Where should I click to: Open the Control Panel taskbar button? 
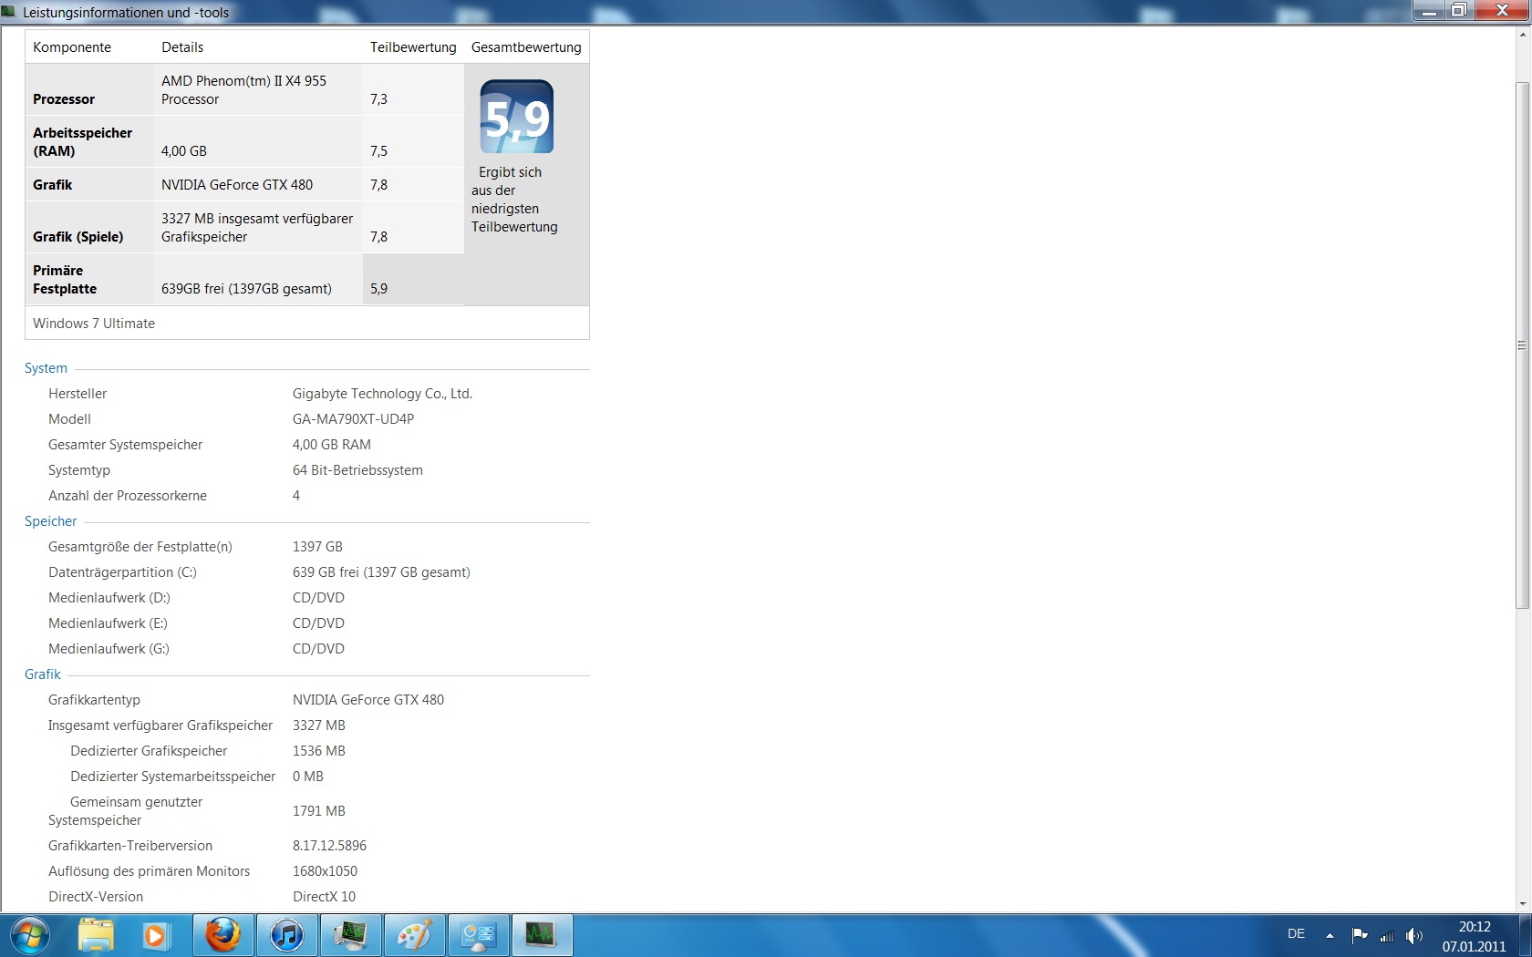point(478,936)
